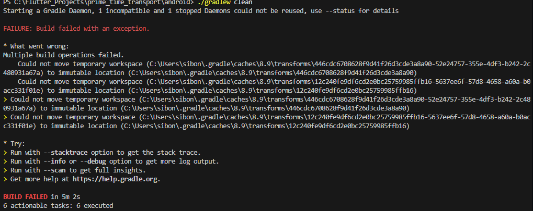Open the https://help.gradle.org link
Screen dimensions: 533x211
click(x=115, y=179)
